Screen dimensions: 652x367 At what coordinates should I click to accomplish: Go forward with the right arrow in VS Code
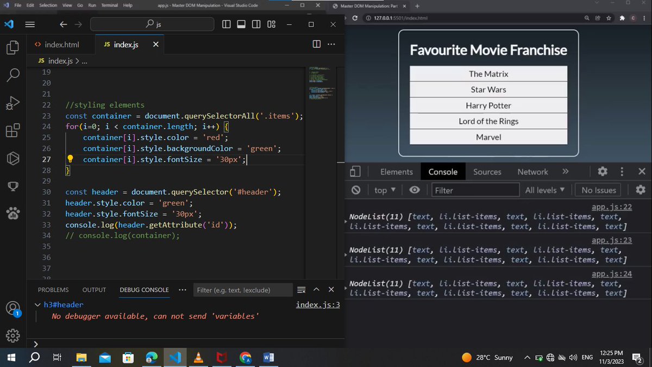click(78, 24)
